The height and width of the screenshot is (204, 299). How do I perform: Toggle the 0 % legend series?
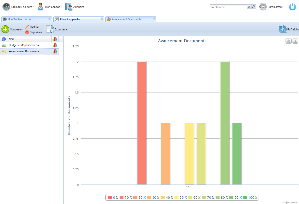[x=113, y=197]
